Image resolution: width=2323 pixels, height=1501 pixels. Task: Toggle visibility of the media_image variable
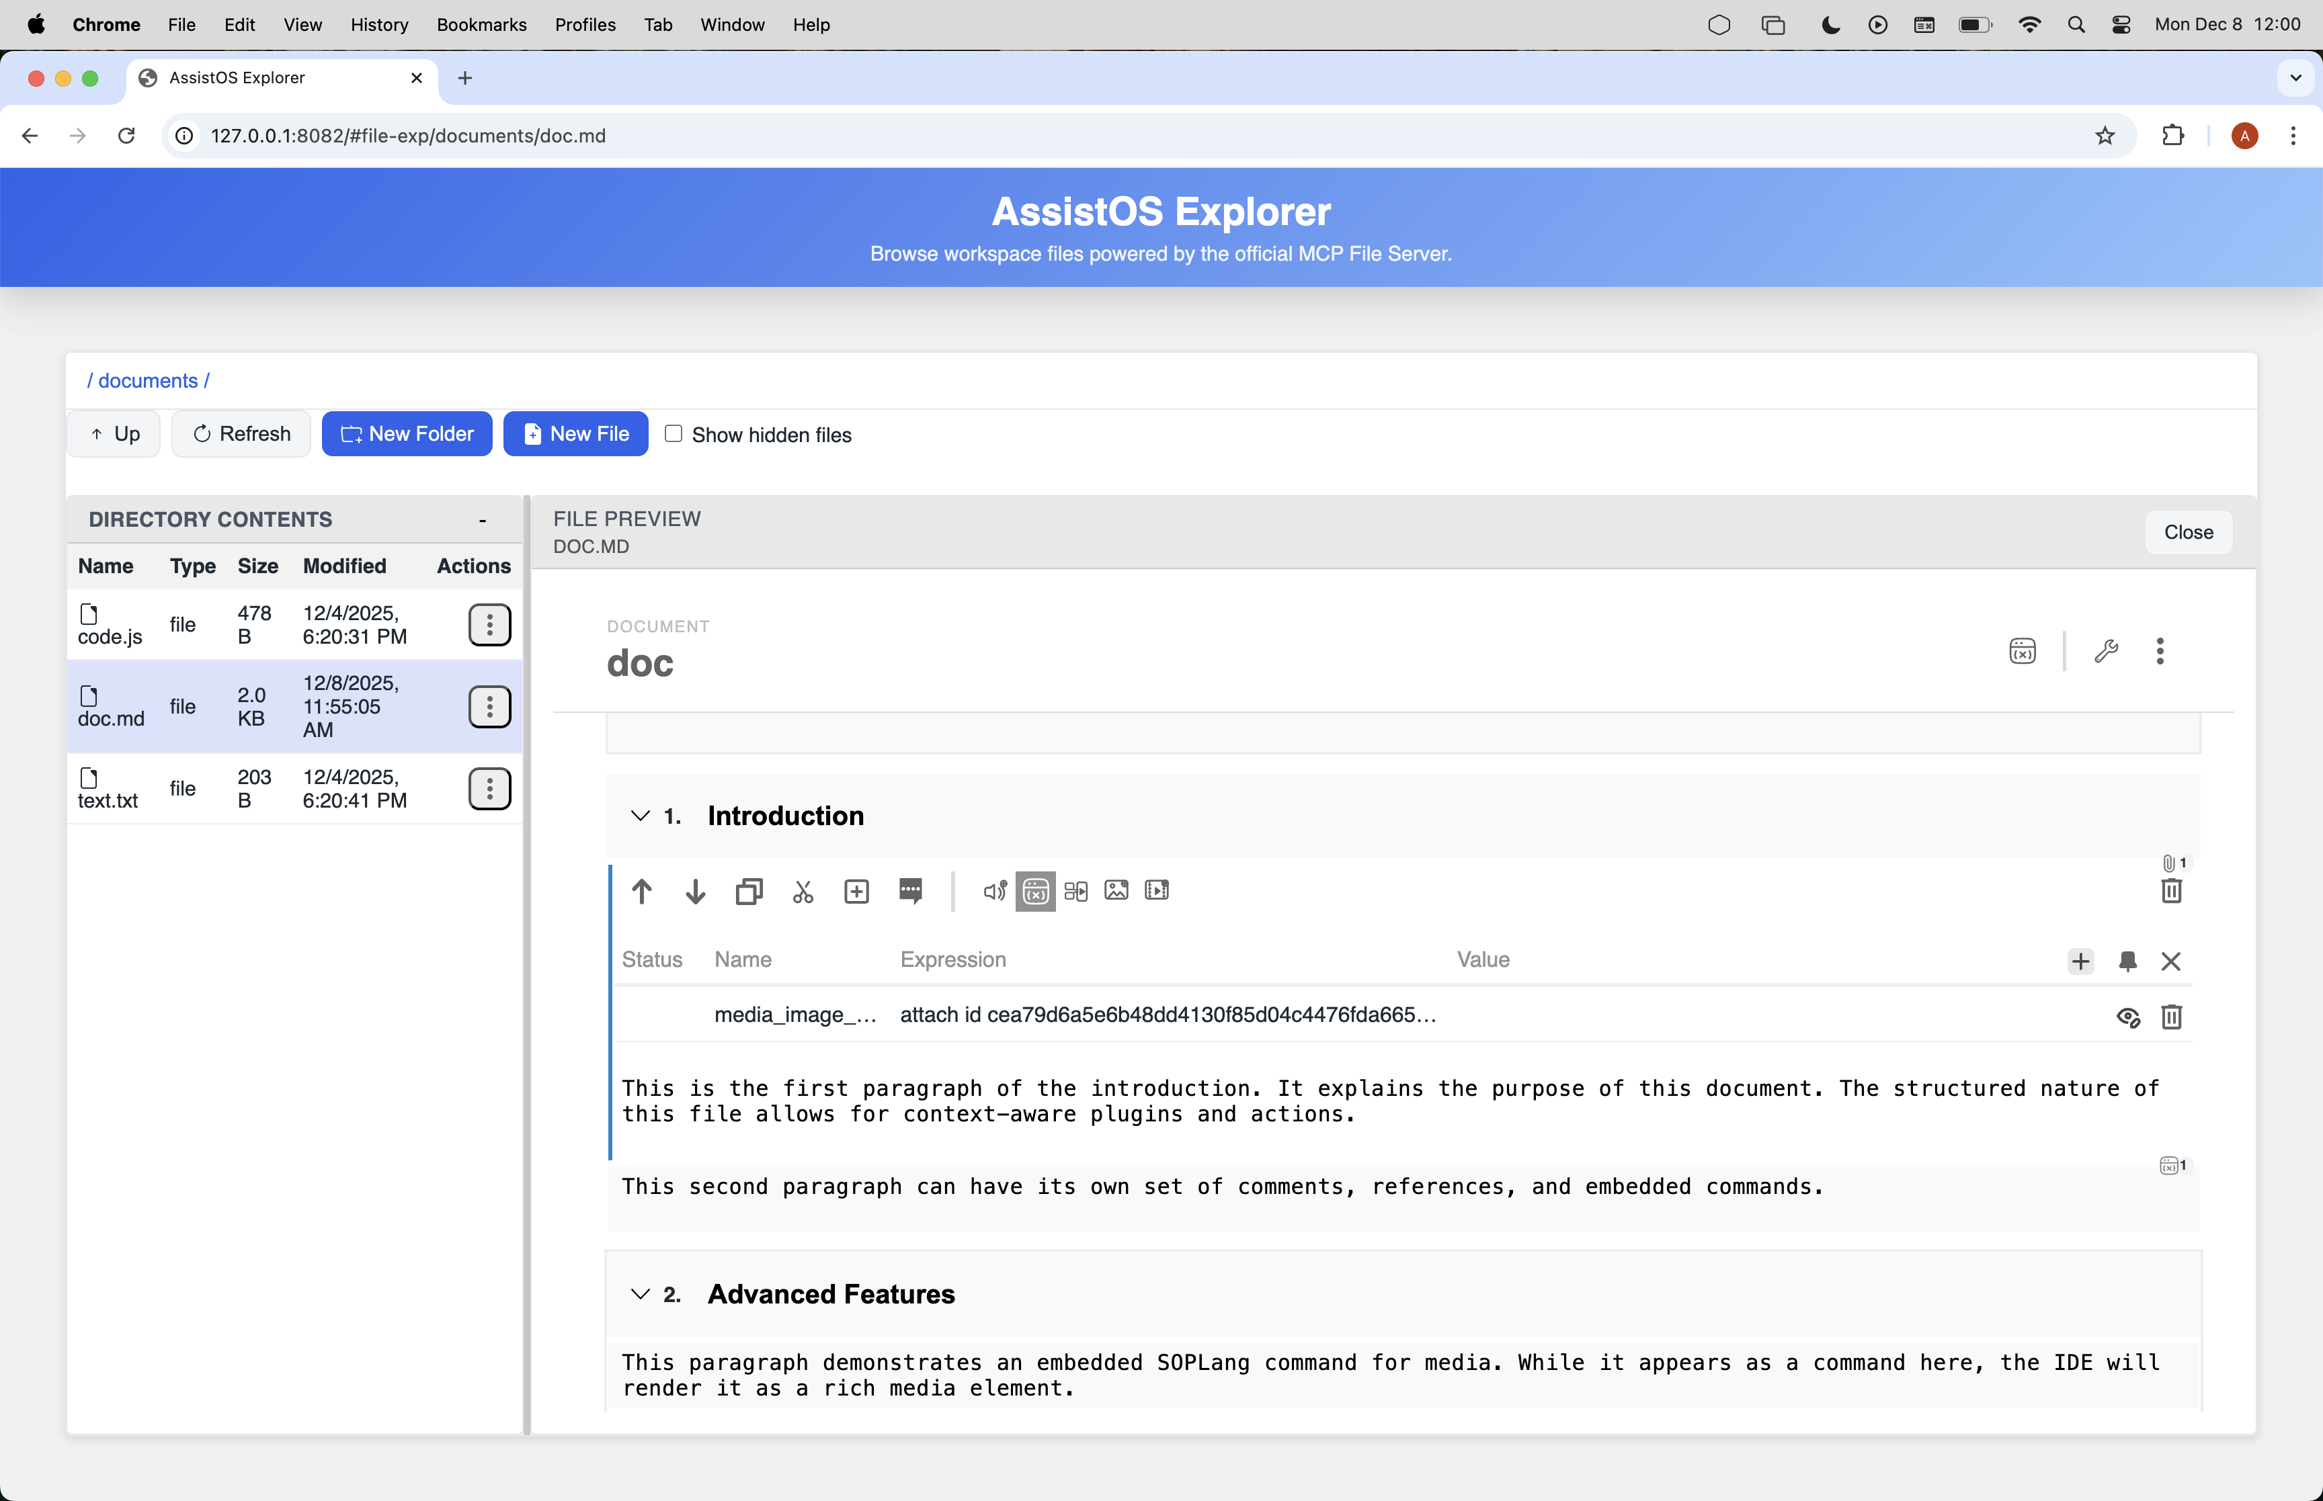(2128, 1017)
